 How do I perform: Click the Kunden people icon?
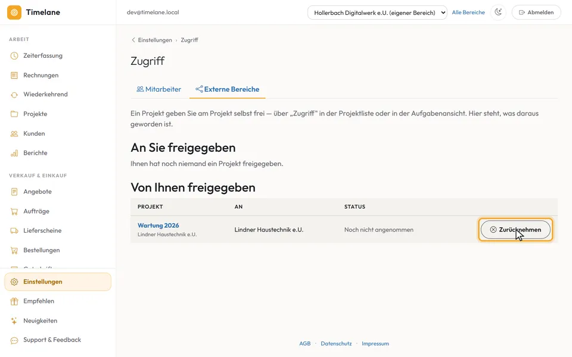coord(14,134)
